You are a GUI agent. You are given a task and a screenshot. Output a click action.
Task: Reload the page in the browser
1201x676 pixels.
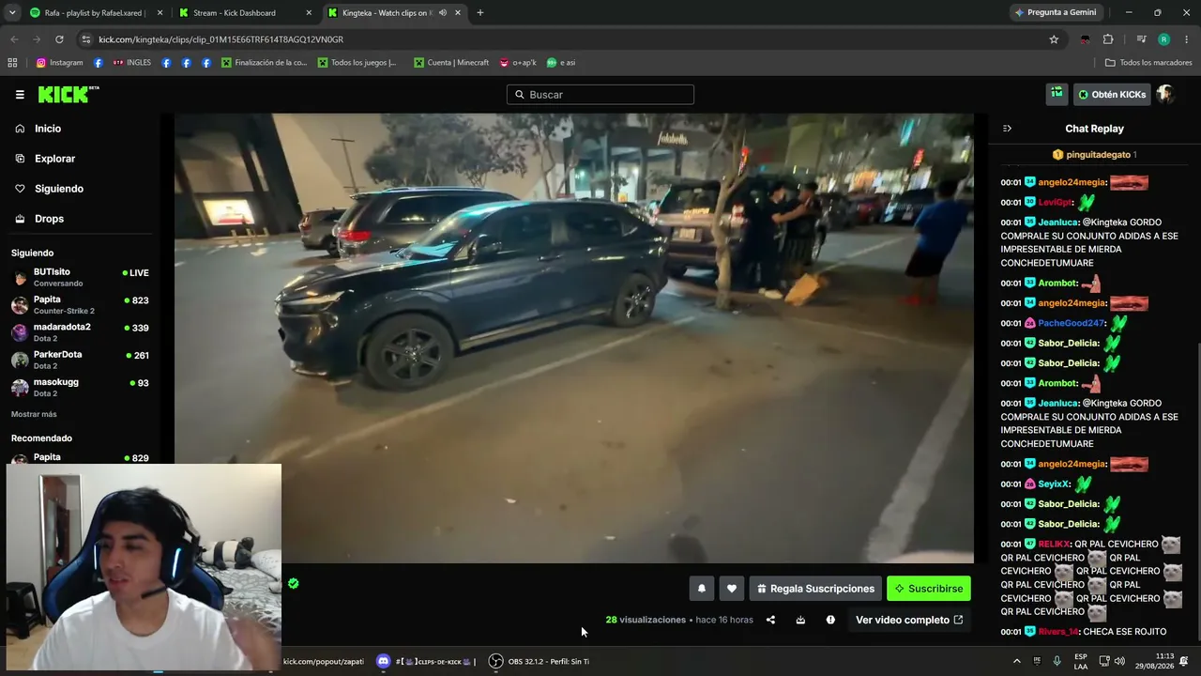point(59,39)
